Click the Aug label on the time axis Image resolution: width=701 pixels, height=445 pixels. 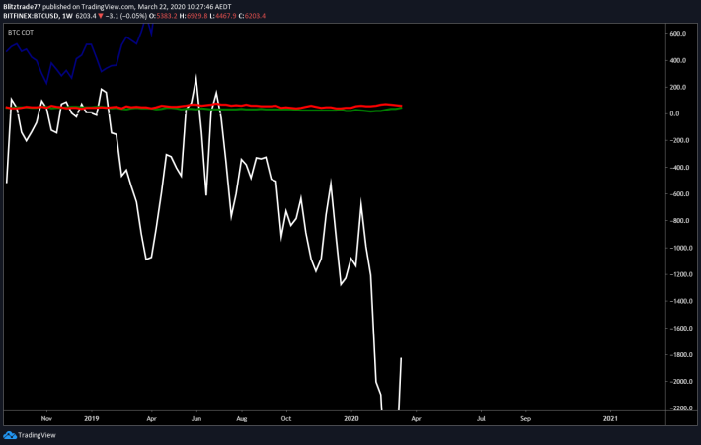click(242, 419)
